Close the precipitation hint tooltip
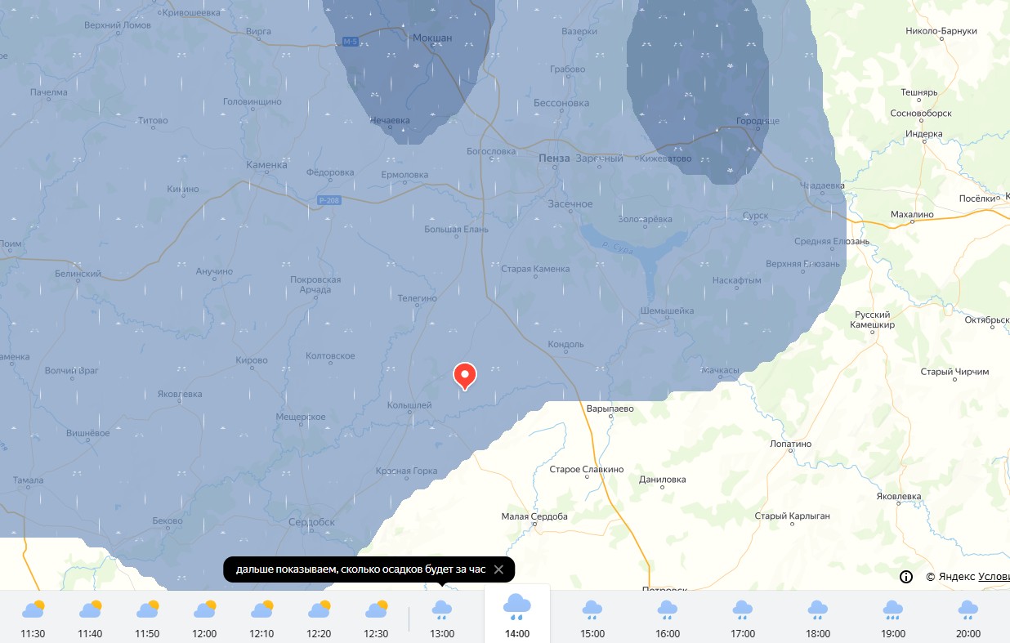 pyautogui.click(x=498, y=569)
